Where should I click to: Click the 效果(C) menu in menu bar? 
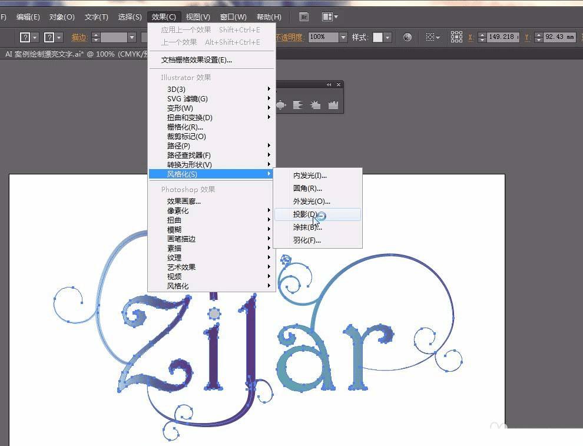(164, 17)
